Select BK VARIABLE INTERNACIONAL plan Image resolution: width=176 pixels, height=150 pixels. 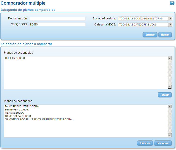tap(23, 106)
